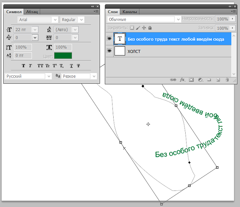Click the link layers icon
This screenshot has height=207, width=240.
click(173, 79)
